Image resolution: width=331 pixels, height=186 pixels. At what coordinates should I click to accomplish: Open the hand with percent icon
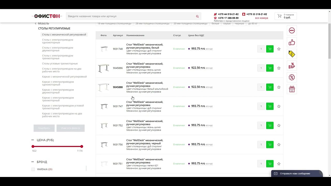point(292,66)
